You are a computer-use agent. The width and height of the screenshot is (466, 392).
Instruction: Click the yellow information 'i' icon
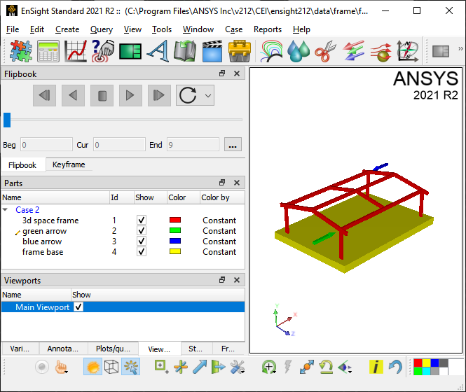[376, 367]
